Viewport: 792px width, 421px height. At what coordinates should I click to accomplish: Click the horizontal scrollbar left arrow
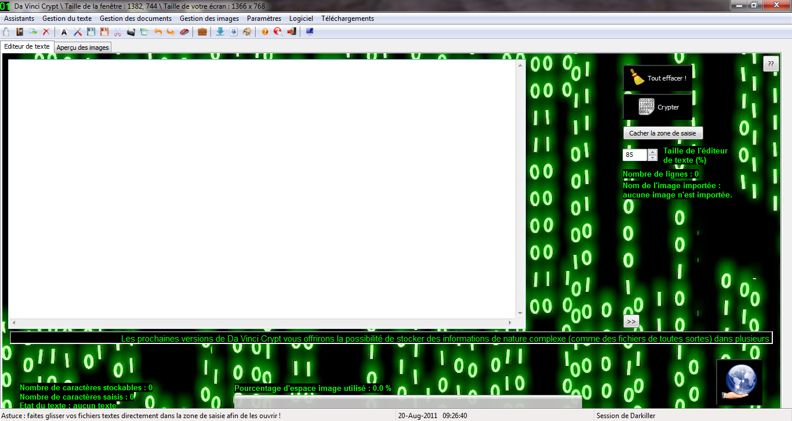coord(13,322)
